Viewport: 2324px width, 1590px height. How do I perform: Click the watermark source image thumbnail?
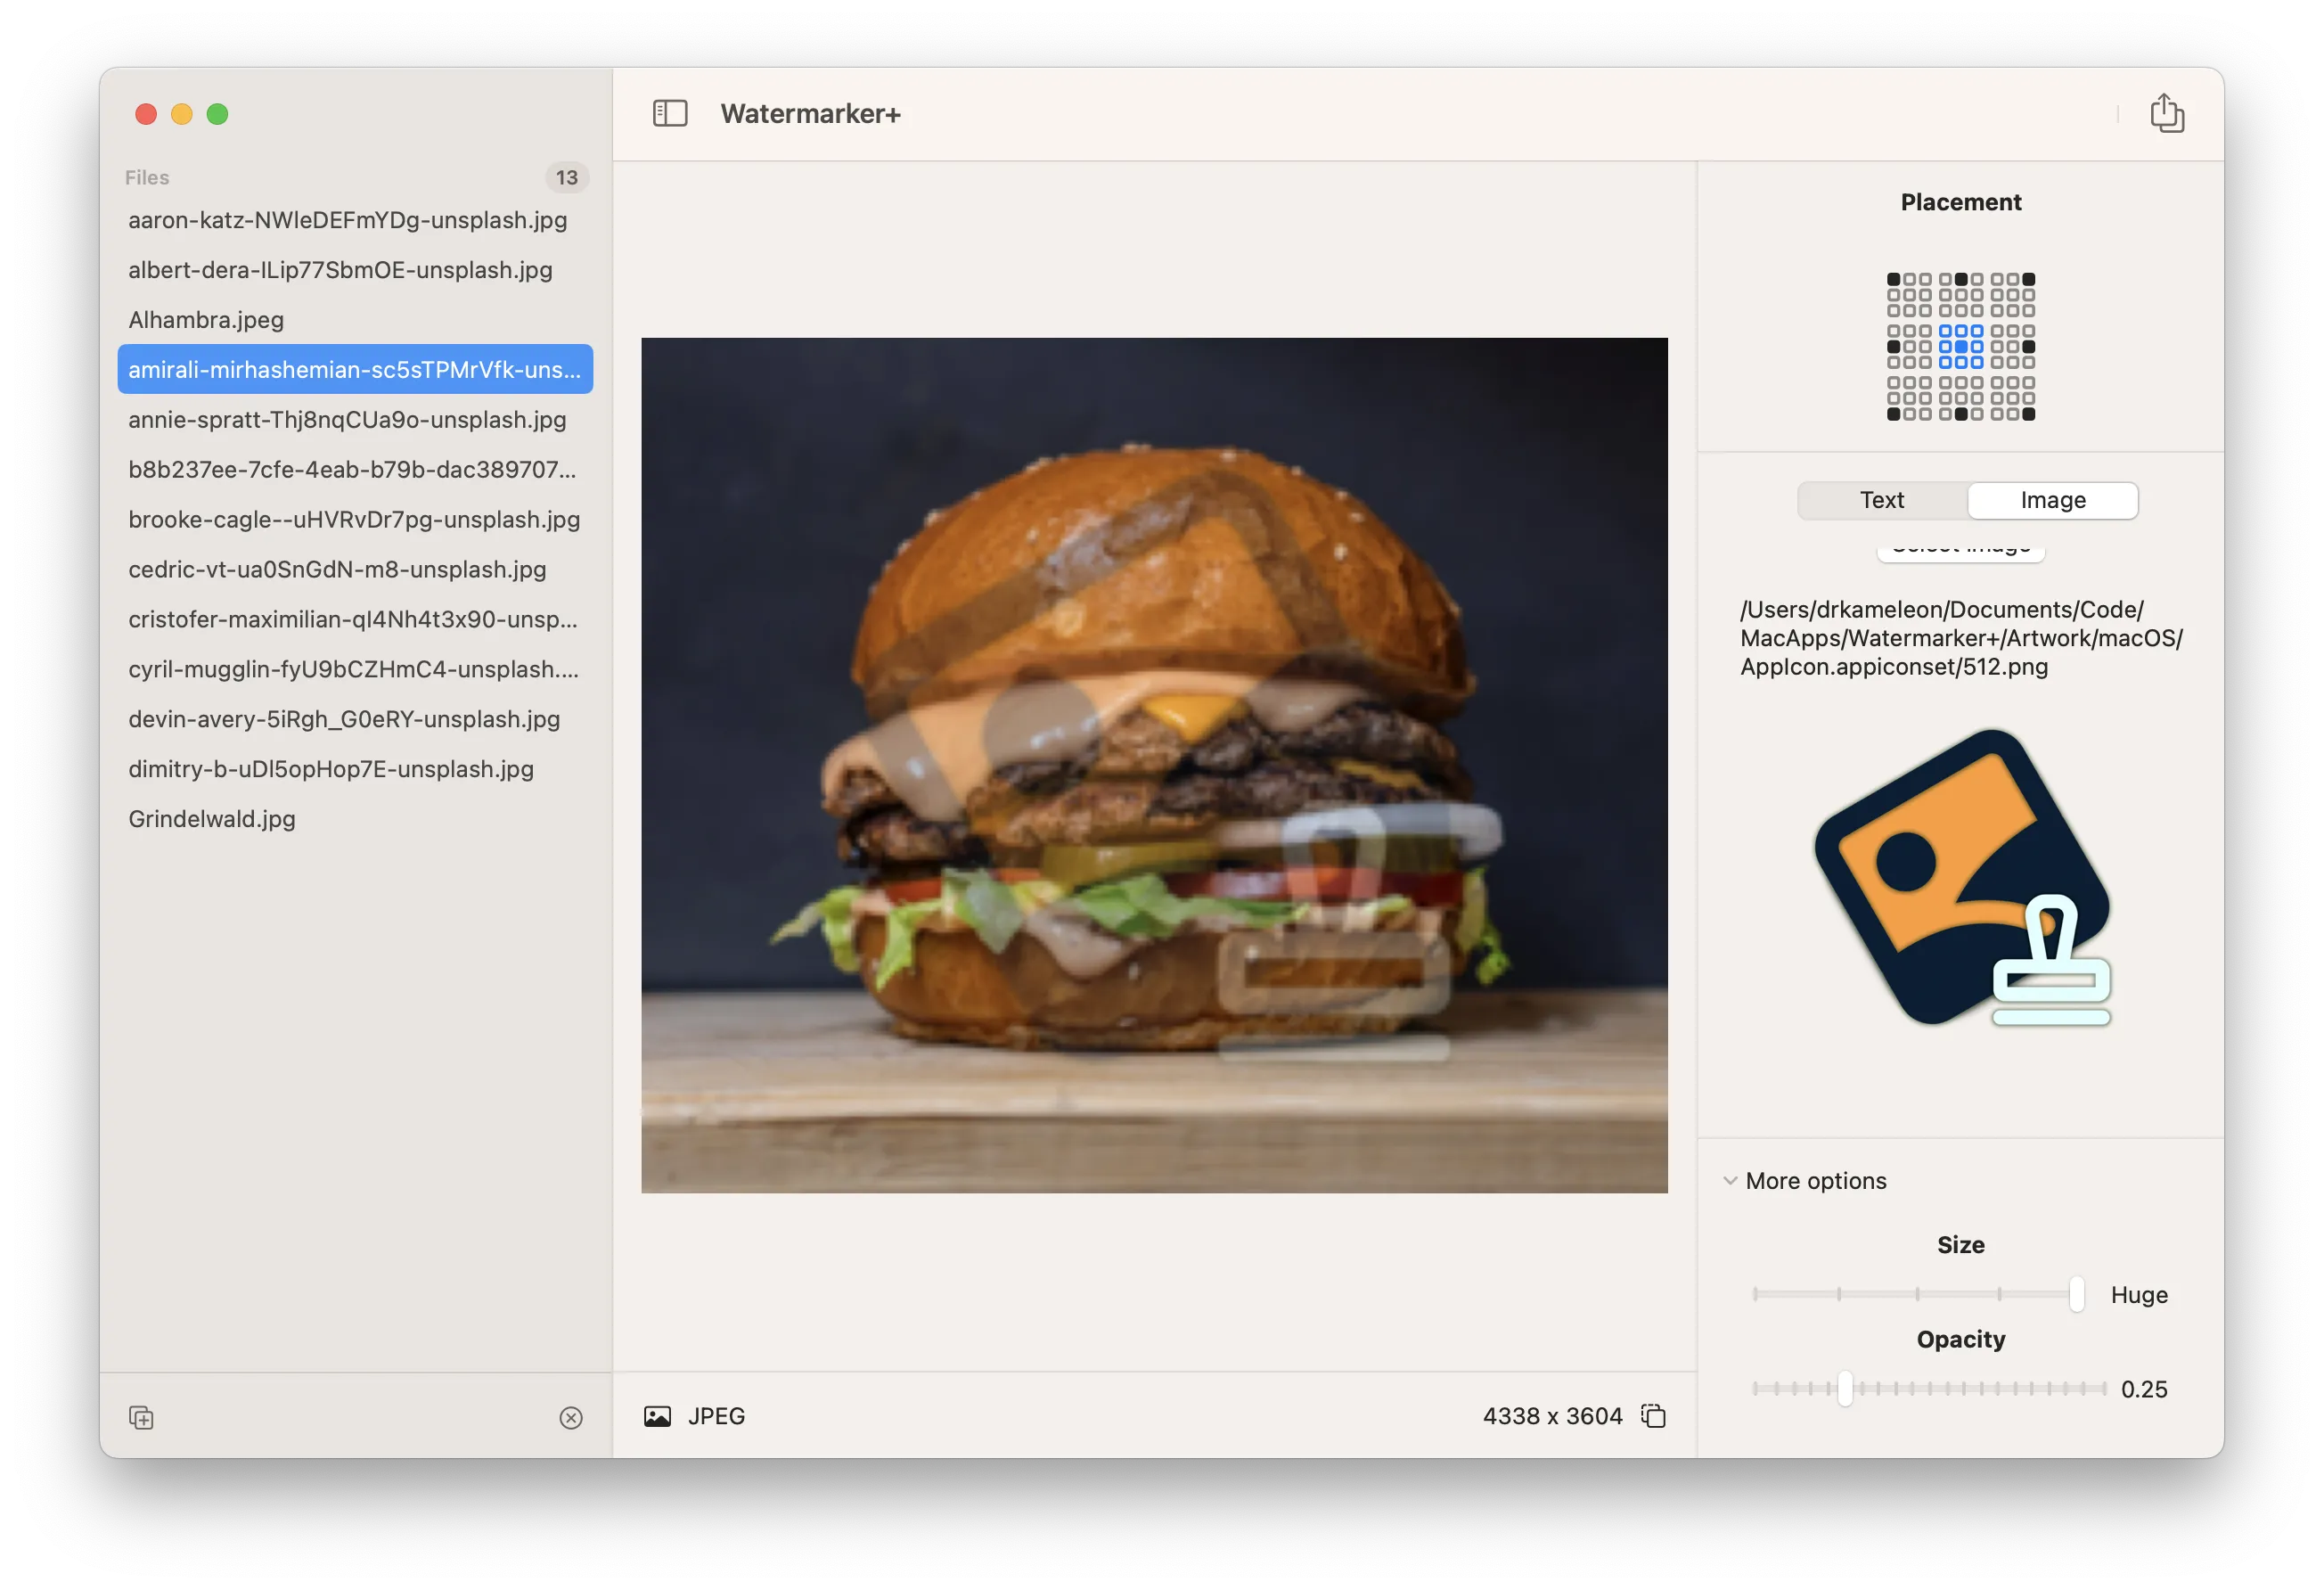1960,878
